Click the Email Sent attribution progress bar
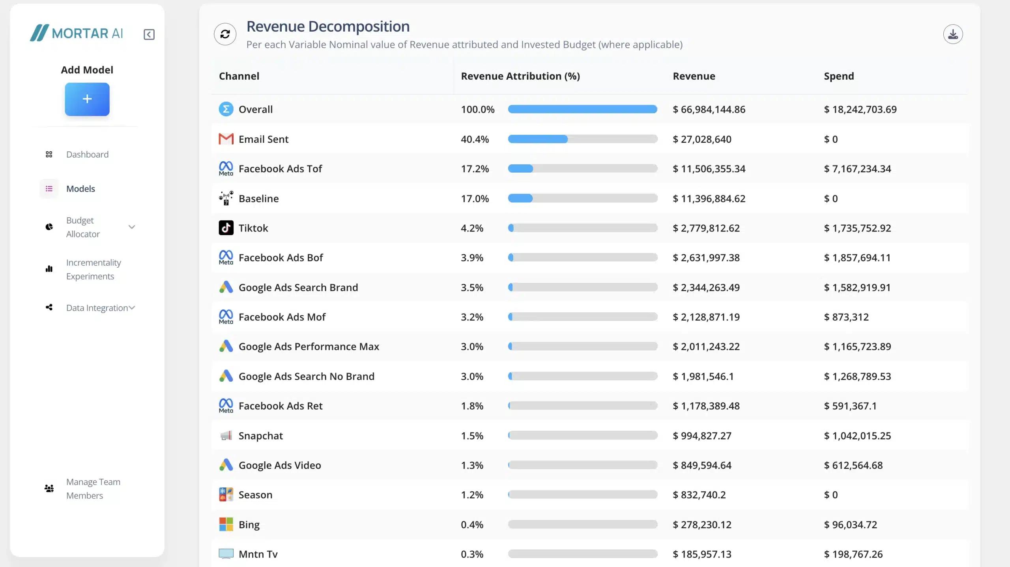The width and height of the screenshot is (1010, 567). (582, 139)
